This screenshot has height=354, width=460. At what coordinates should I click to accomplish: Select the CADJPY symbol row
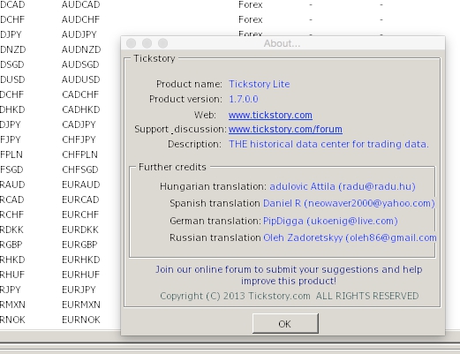[x=79, y=124]
